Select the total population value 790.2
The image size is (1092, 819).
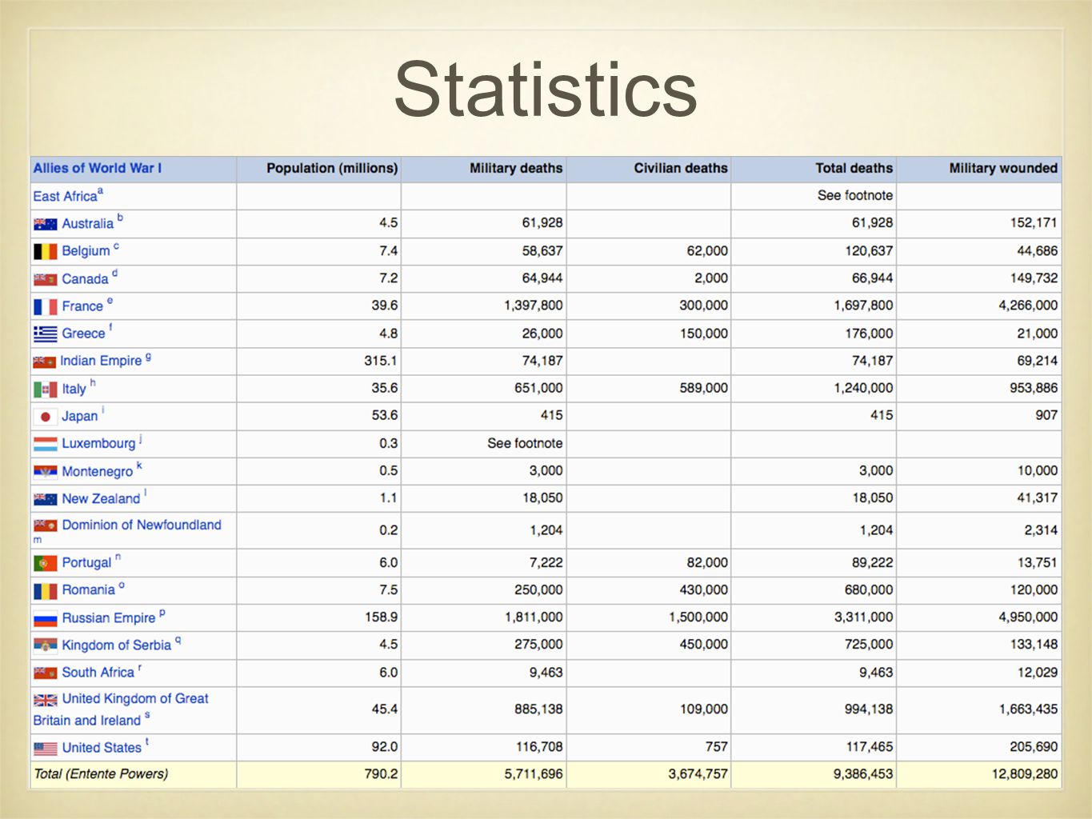381,774
